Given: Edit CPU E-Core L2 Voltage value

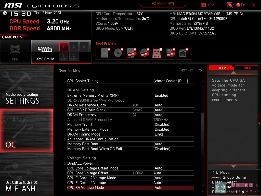Looking at the screenshot, I should click(157, 183).
